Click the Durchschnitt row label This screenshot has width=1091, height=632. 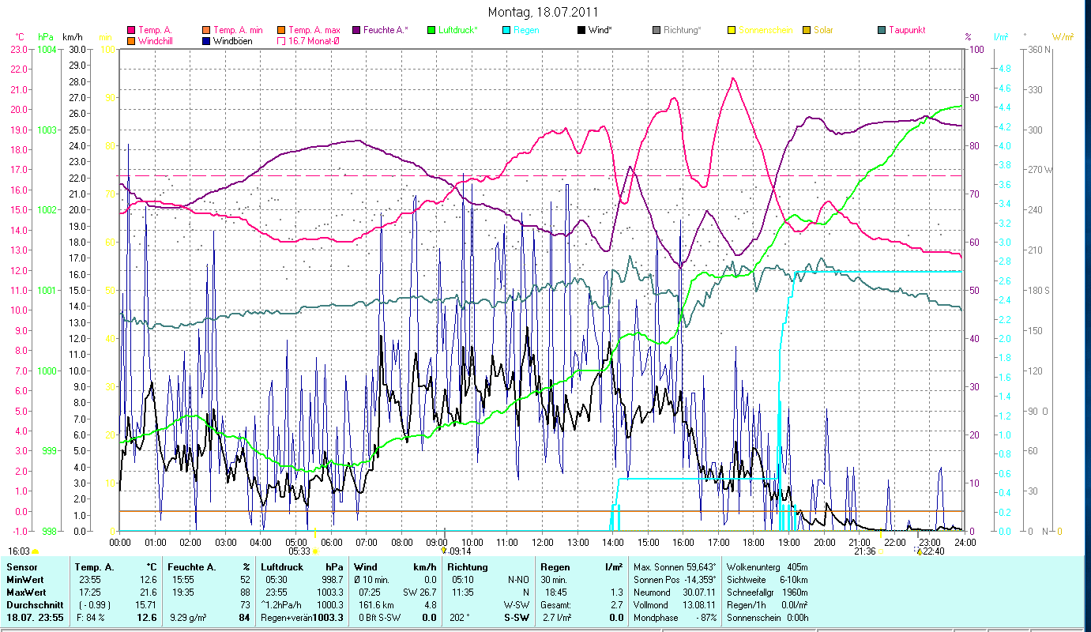33,604
